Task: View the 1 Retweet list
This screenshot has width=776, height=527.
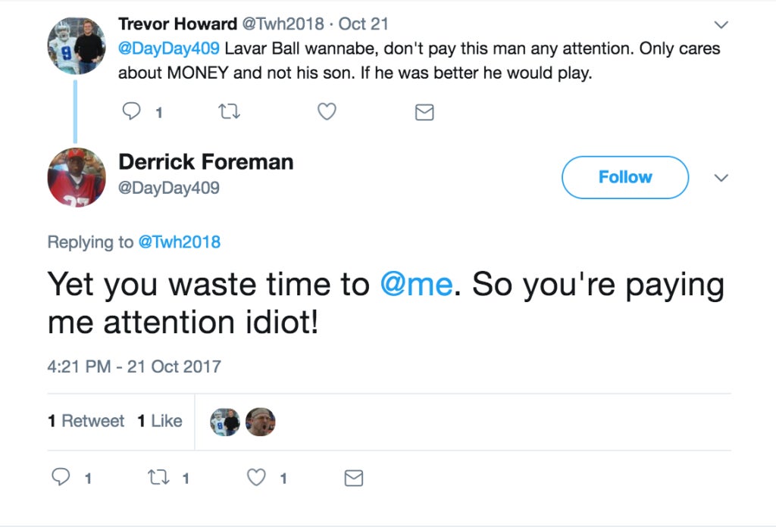Action: pyautogui.click(x=86, y=421)
